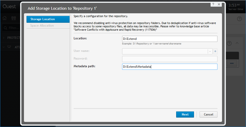The image size is (246, 127).
Task: Expand the PROTECTED section chevron in background
Action: (x=4, y=38)
